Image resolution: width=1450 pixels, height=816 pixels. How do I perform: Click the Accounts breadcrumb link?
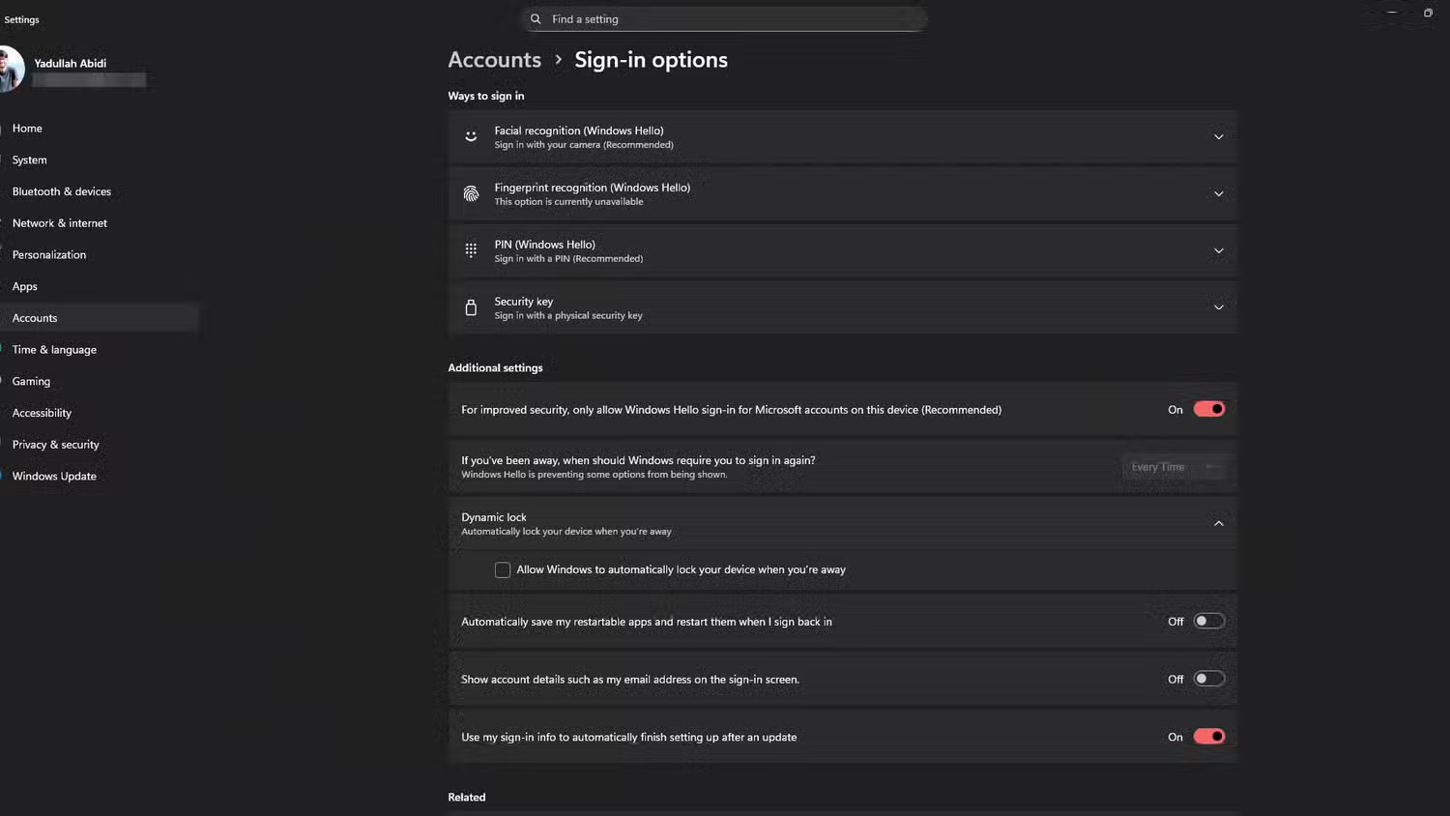point(494,59)
